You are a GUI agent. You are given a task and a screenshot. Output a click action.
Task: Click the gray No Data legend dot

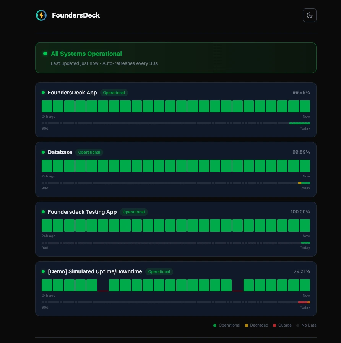point(299,325)
